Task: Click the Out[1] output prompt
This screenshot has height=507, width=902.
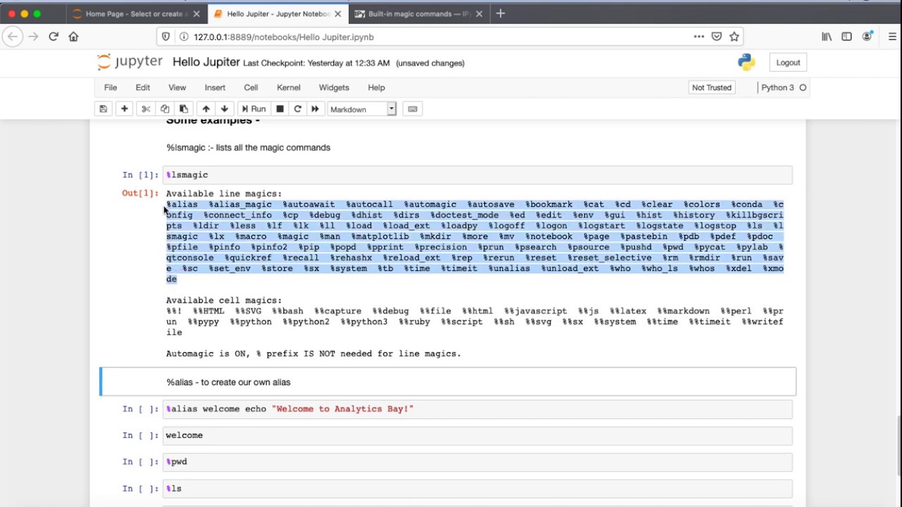Action: (140, 193)
